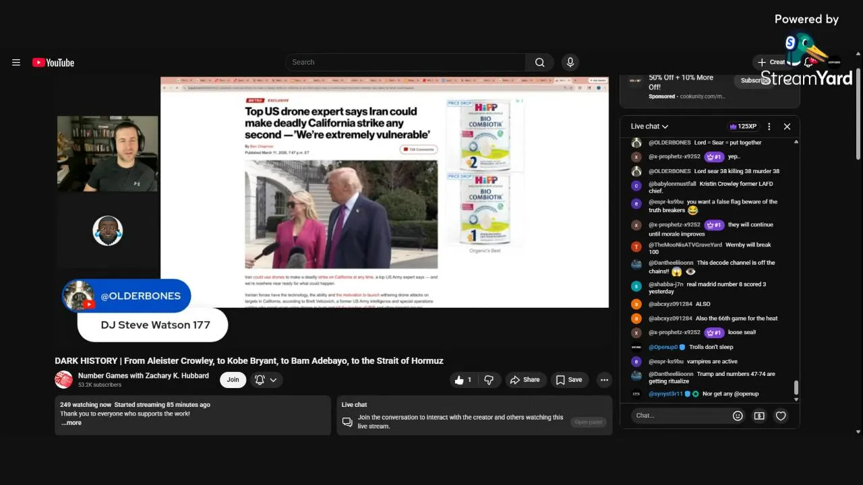863x485 pixels.
Task: Click @shabba-j7n 'real madrid number 8' message
Action: coord(707,288)
